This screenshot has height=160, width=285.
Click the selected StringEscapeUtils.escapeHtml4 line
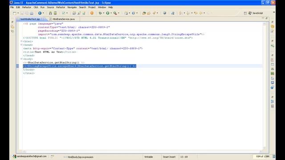point(80,66)
